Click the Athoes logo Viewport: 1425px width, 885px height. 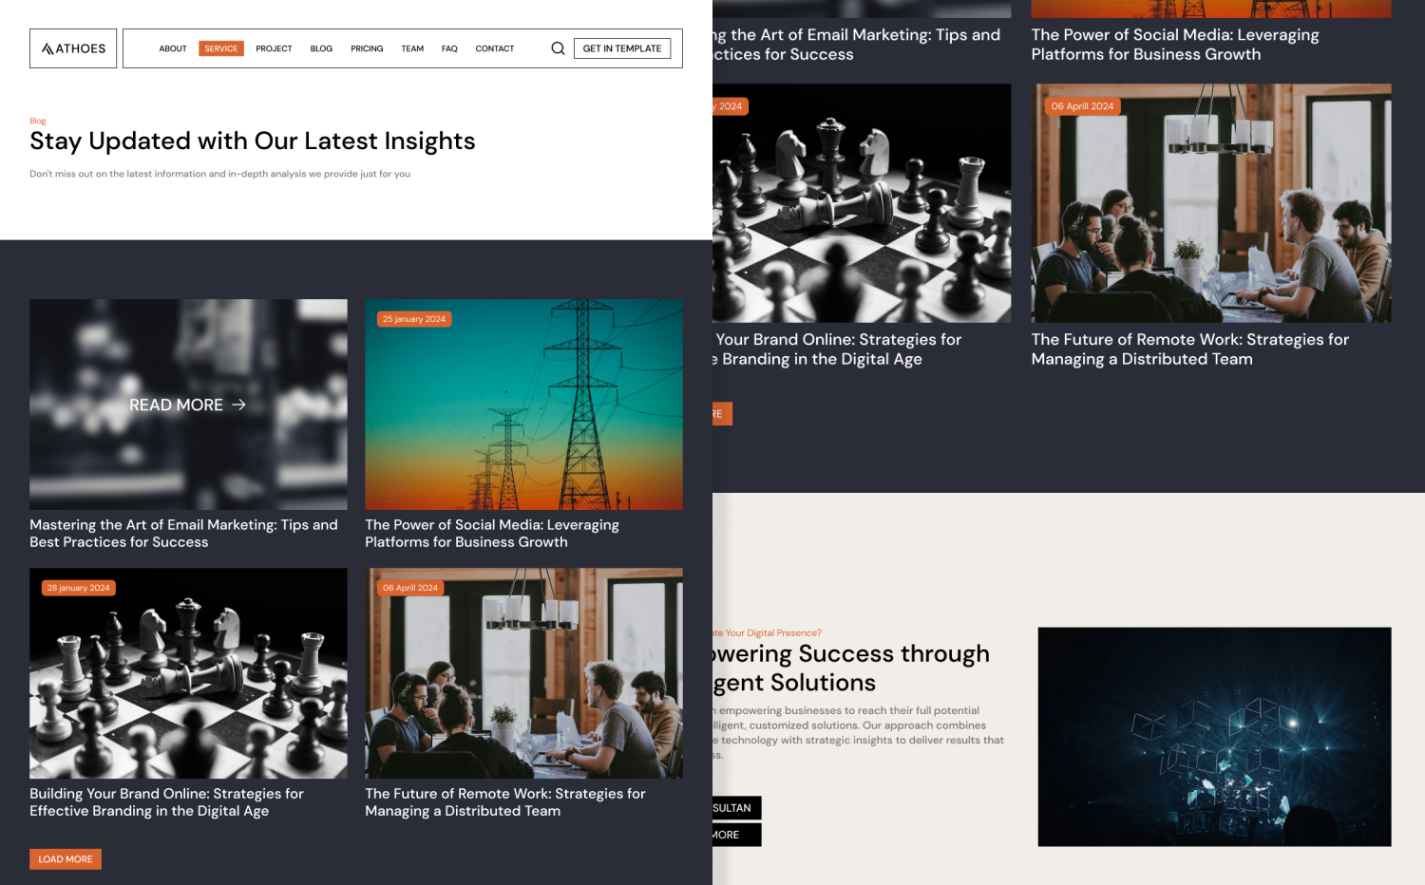click(x=73, y=48)
